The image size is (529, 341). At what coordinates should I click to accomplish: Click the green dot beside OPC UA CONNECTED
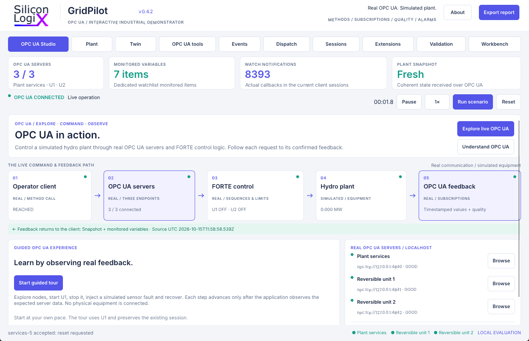(10, 96)
